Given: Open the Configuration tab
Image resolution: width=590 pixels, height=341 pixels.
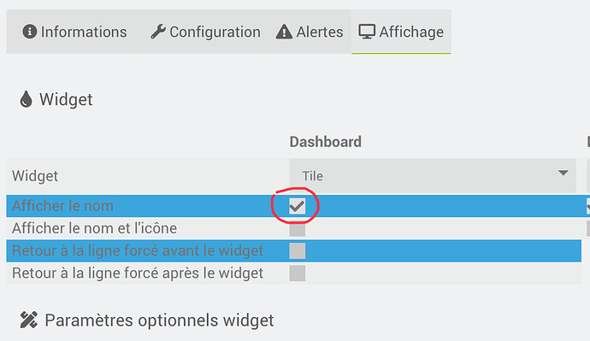Looking at the screenshot, I should click(205, 32).
